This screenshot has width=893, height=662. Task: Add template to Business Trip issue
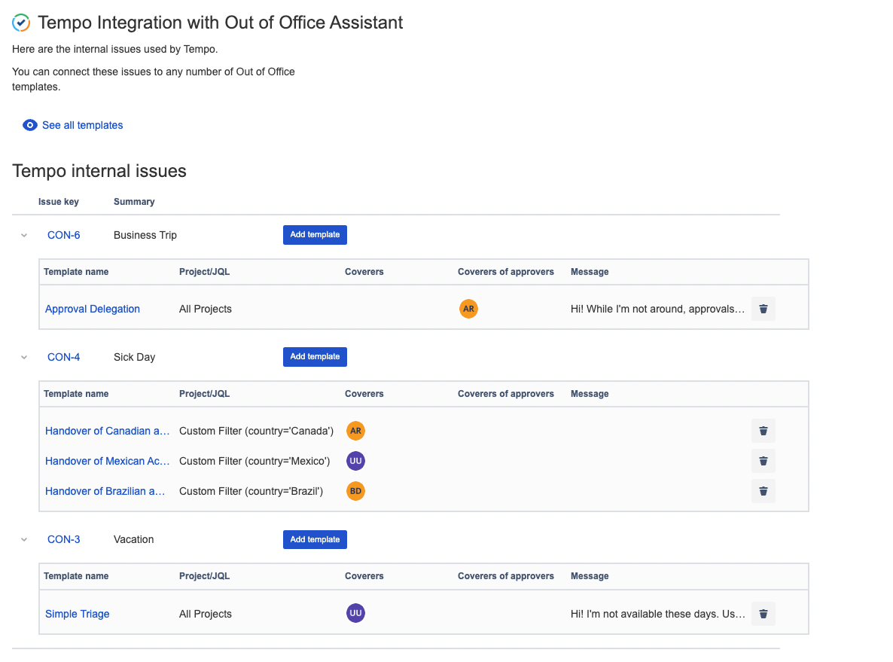(x=315, y=235)
